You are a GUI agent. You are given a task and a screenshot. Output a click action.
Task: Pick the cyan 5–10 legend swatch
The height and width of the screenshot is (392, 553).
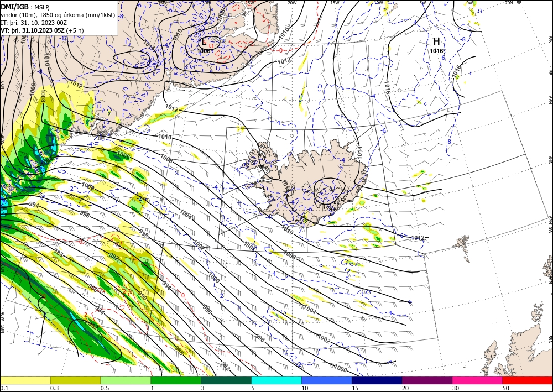coord(276,380)
